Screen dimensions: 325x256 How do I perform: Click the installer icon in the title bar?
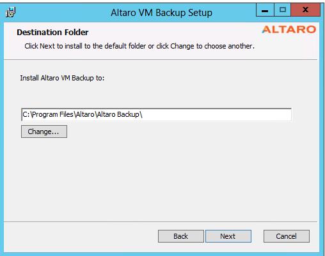tap(10, 12)
